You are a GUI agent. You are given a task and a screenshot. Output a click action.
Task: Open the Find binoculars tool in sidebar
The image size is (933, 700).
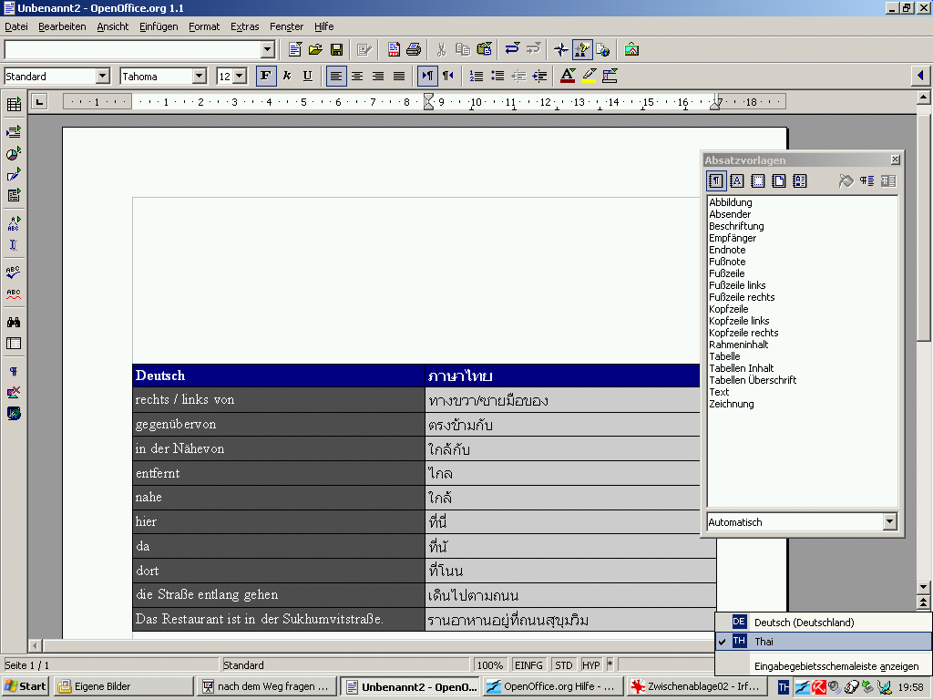14,322
